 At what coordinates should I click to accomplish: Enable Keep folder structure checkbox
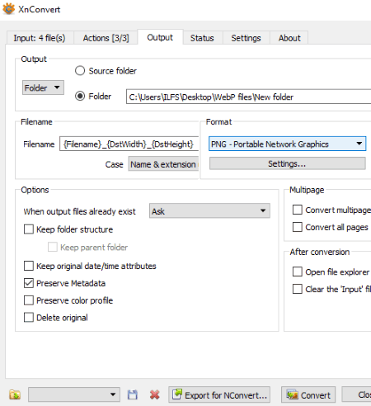[x=29, y=229]
